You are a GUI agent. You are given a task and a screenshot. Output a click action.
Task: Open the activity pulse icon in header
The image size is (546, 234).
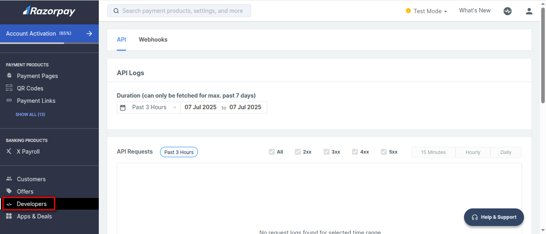pos(508,11)
